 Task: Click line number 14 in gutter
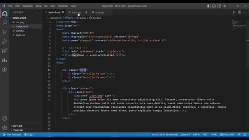[49, 70]
